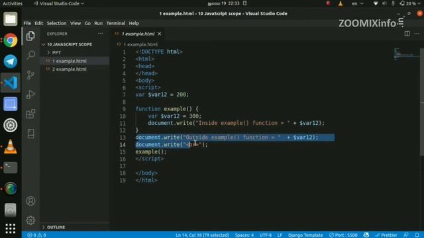Open the Visual Studio Code app menu dropdown
This screenshot has height=238, width=424.
(x=59, y=3)
